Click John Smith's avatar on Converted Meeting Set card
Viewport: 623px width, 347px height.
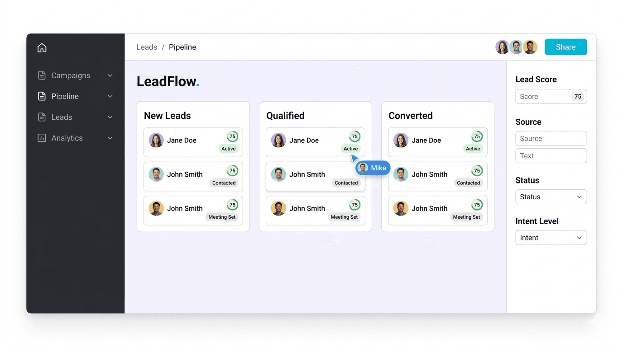coord(401,208)
